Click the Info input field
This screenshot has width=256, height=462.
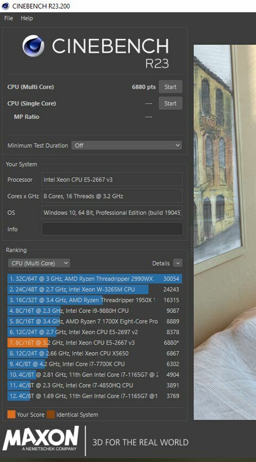click(112, 229)
